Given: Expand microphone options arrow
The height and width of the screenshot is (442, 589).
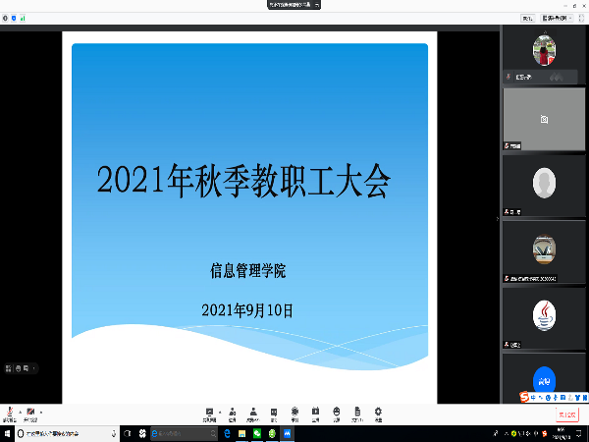Looking at the screenshot, I should [18, 410].
